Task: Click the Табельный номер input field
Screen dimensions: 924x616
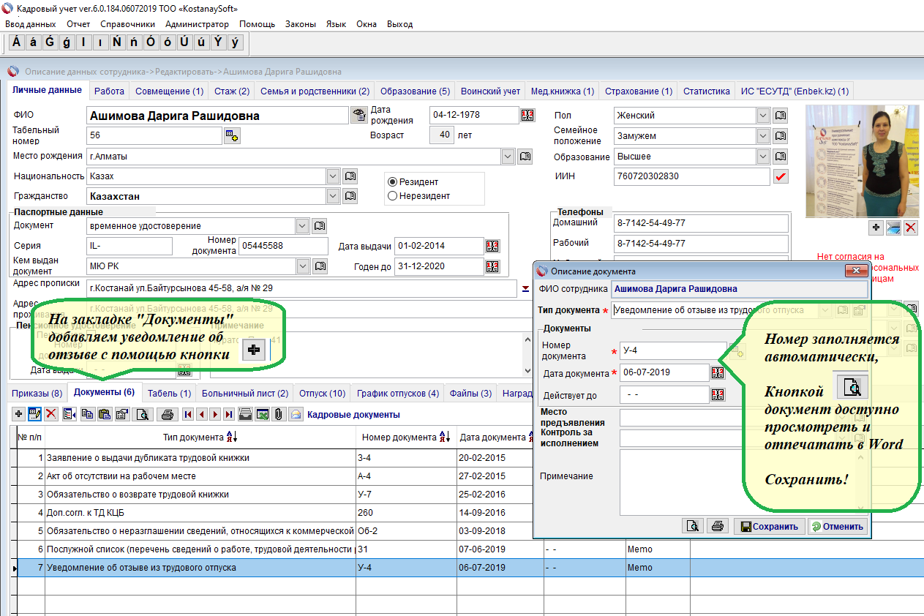Action: tap(154, 135)
